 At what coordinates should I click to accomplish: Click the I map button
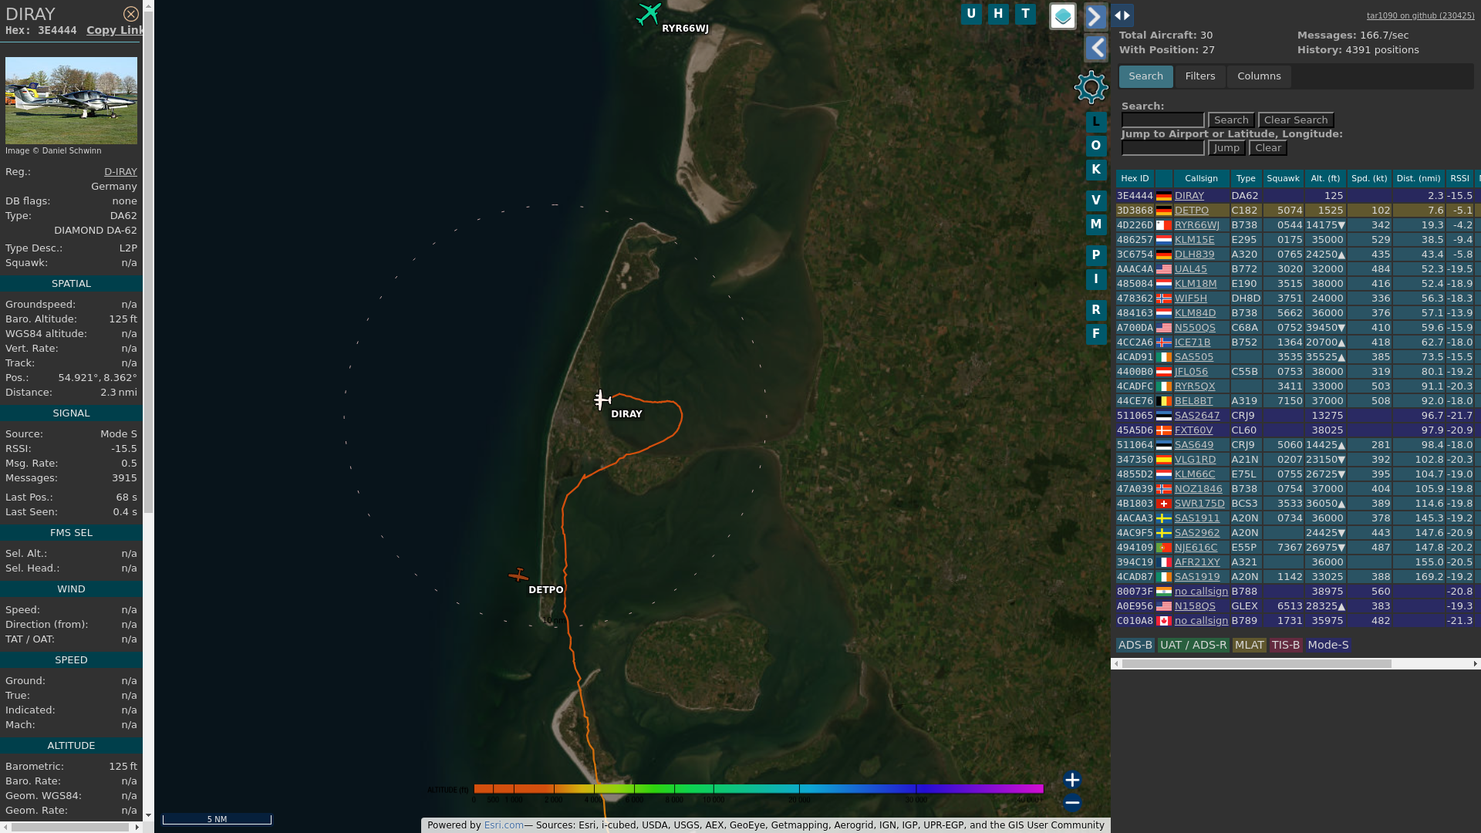click(x=1096, y=279)
